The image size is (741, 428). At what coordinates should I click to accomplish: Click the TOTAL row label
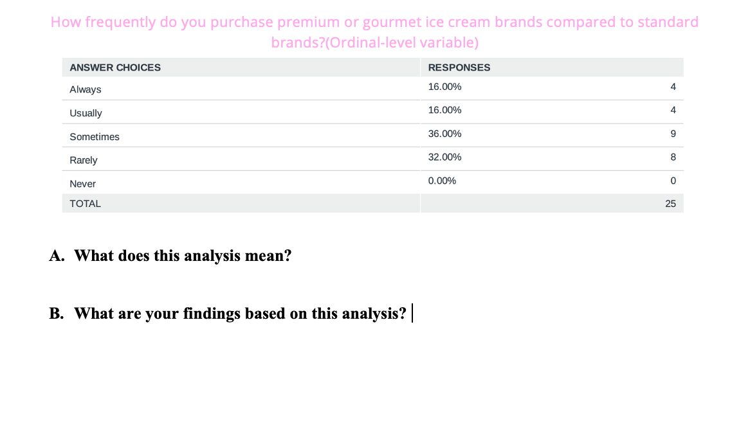85,204
